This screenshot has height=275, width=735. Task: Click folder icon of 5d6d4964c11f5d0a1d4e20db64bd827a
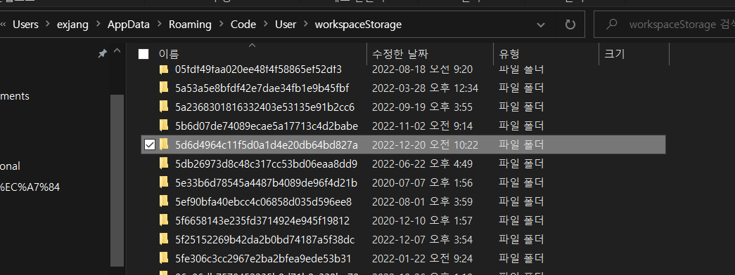(x=164, y=145)
